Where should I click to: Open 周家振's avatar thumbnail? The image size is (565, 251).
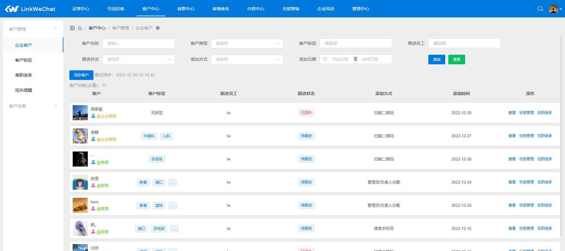[80, 113]
